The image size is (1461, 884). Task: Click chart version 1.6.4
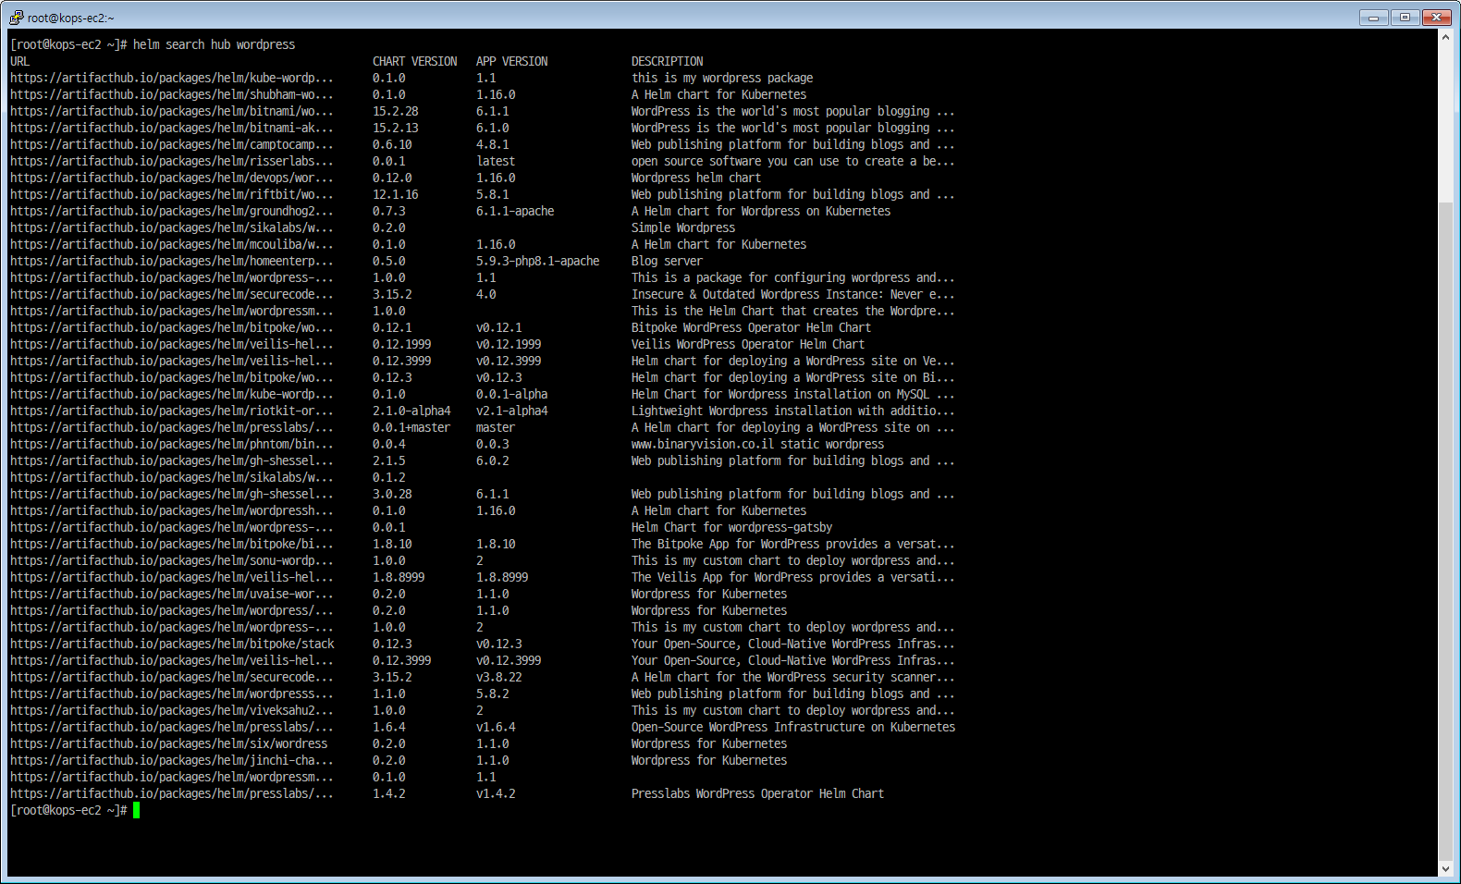pyautogui.click(x=388, y=727)
